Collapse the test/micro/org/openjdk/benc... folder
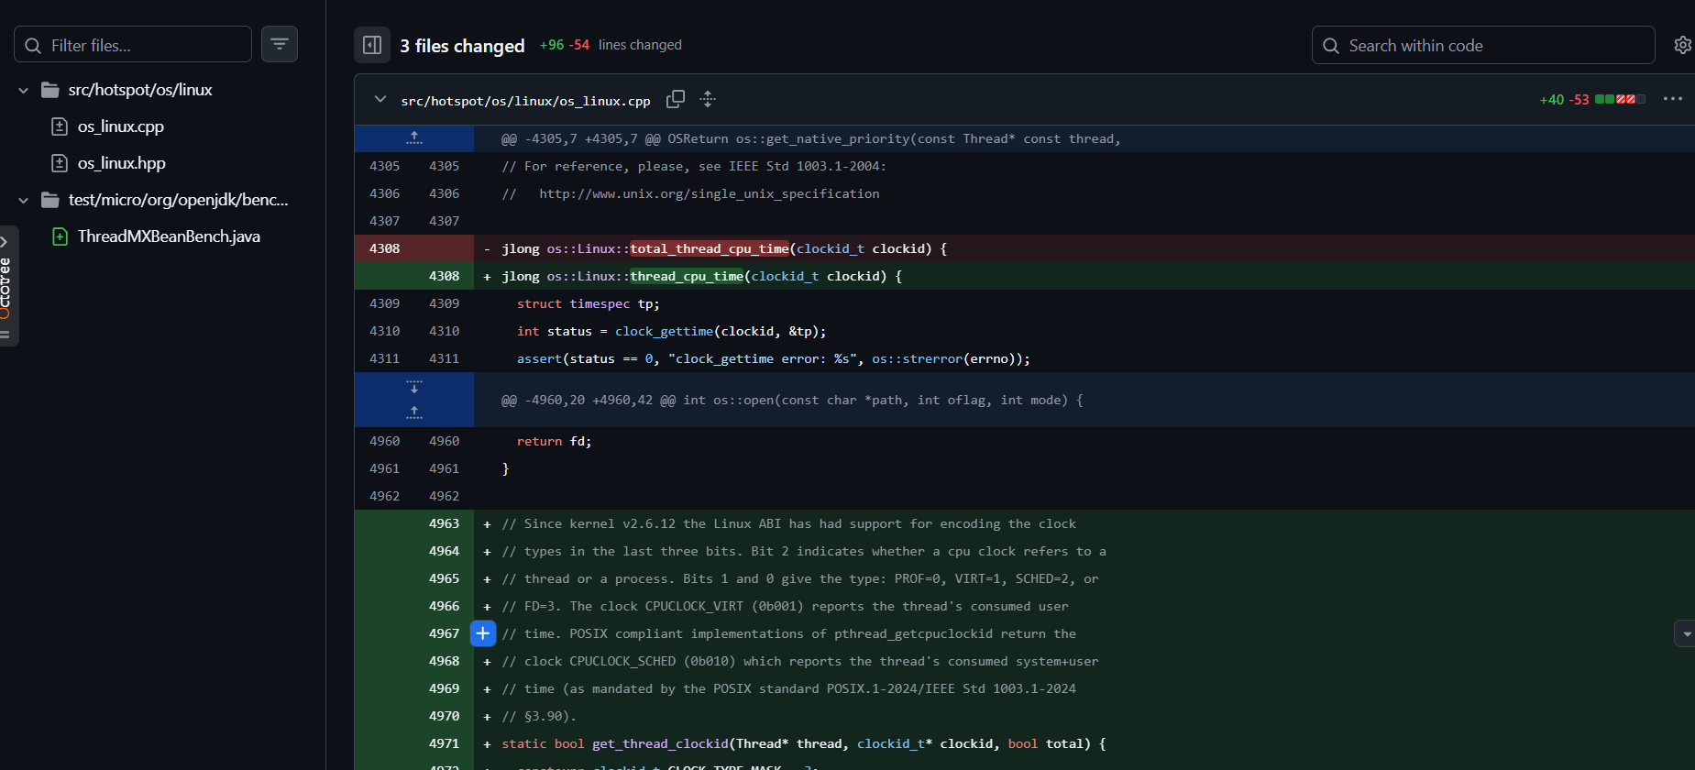Viewport: 1695px width, 770px height. [24, 200]
